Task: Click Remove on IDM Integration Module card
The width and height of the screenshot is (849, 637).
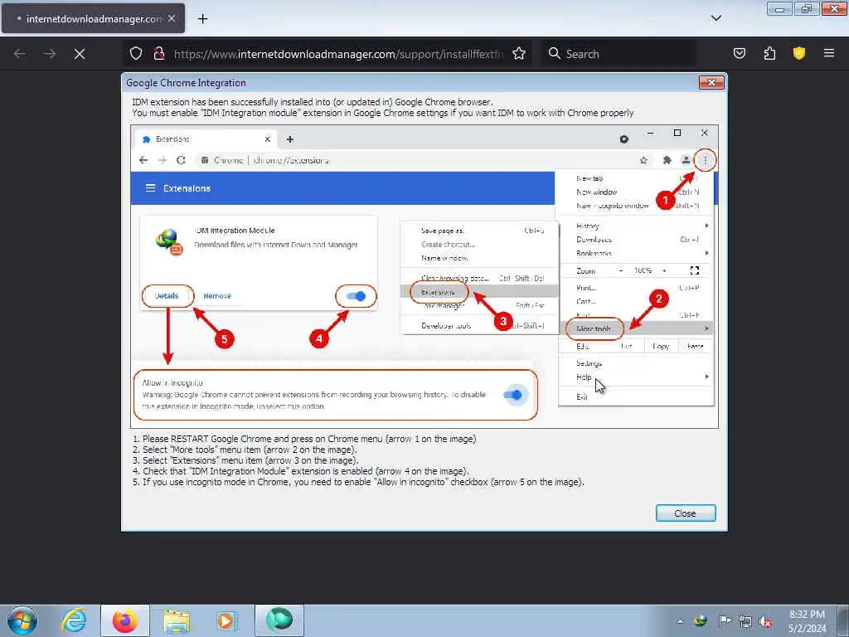Action: point(217,296)
